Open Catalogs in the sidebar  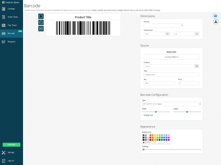pyautogui.click(x=12, y=9)
